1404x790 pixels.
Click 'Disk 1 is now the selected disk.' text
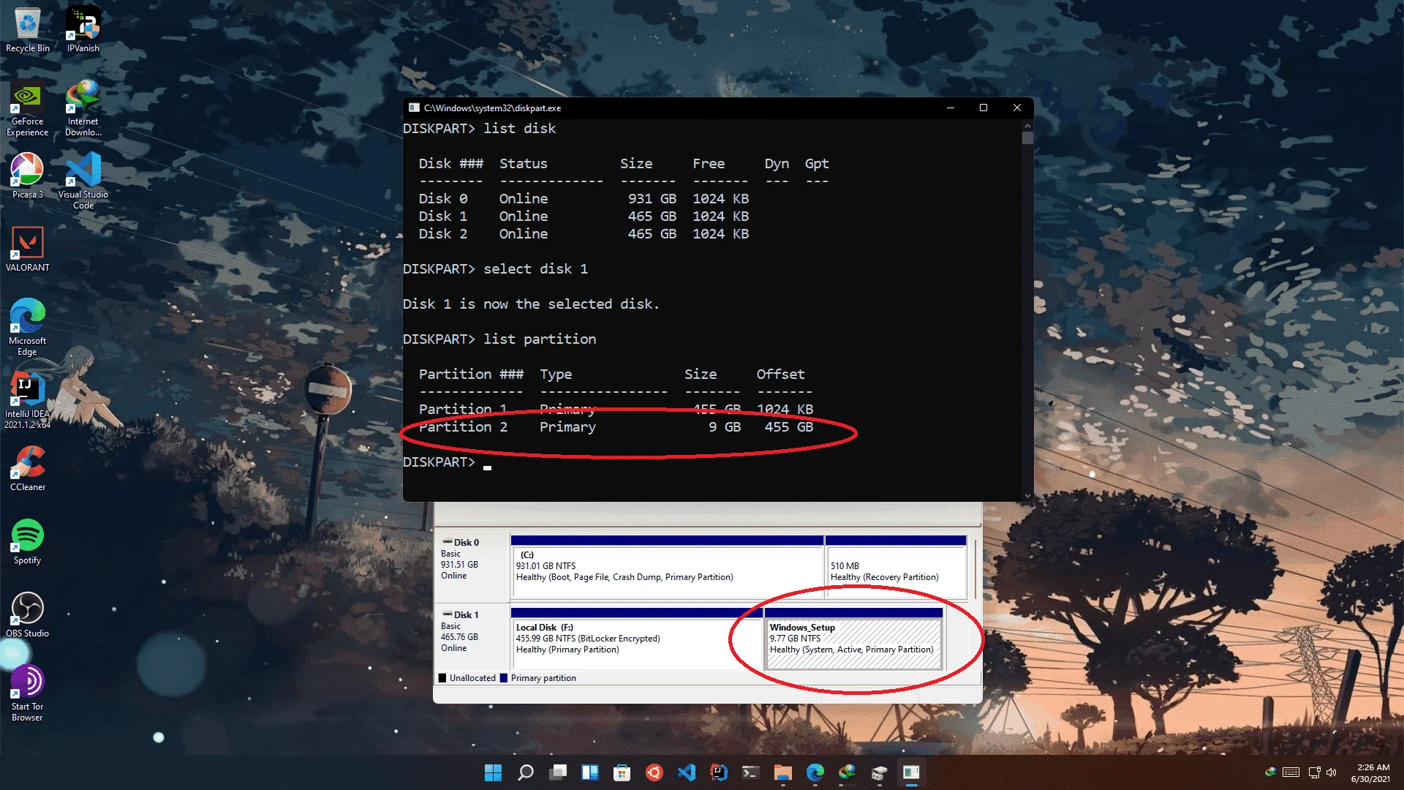click(531, 304)
